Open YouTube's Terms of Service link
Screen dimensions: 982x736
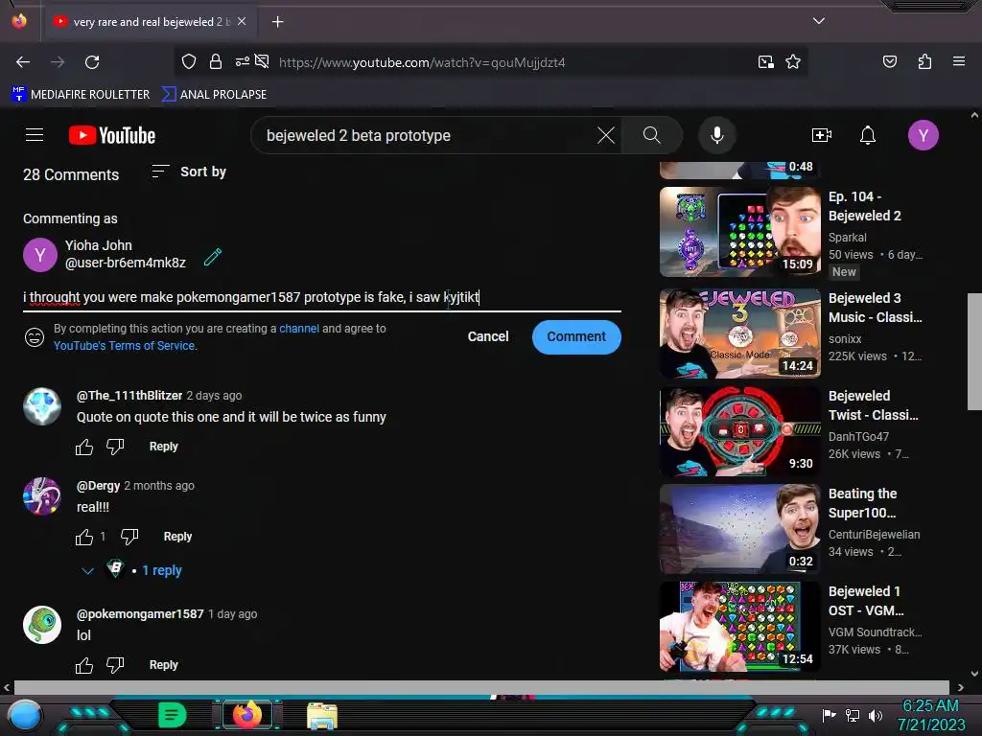(x=125, y=345)
